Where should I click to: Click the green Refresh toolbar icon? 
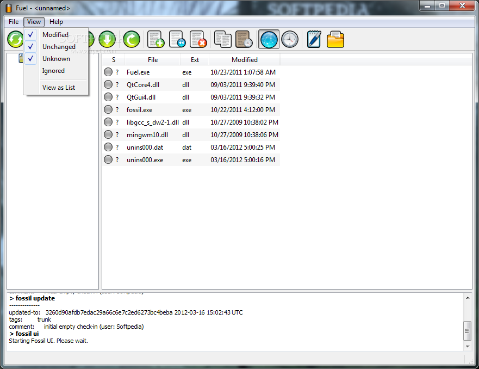click(16, 39)
